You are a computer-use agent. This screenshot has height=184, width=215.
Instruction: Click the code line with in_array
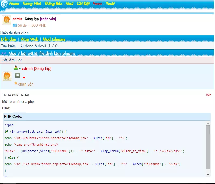click(x=35, y=132)
